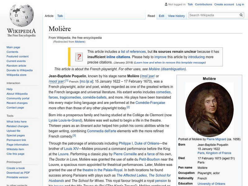Image resolution: width=248 pixels, height=186 pixels.
Task: Click Kingdom of France in infobox
Action: [x=219, y=153]
